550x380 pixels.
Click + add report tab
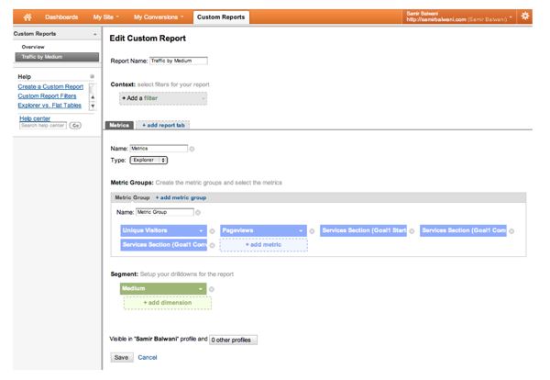coord(163,125)
